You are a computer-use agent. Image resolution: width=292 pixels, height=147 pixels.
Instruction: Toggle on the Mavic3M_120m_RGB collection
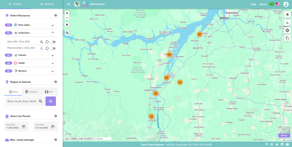52,42
